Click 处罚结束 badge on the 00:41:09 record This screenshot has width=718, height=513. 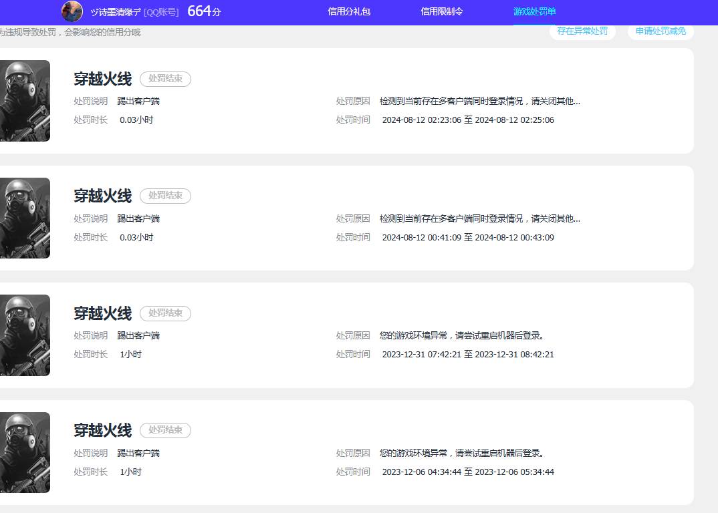point(165,196)
